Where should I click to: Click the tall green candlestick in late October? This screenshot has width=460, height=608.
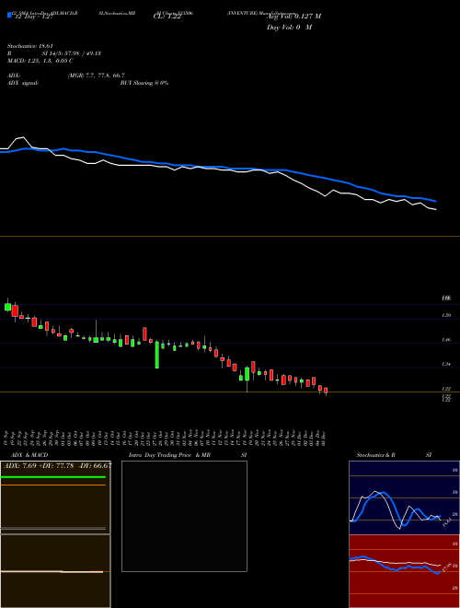157,355
